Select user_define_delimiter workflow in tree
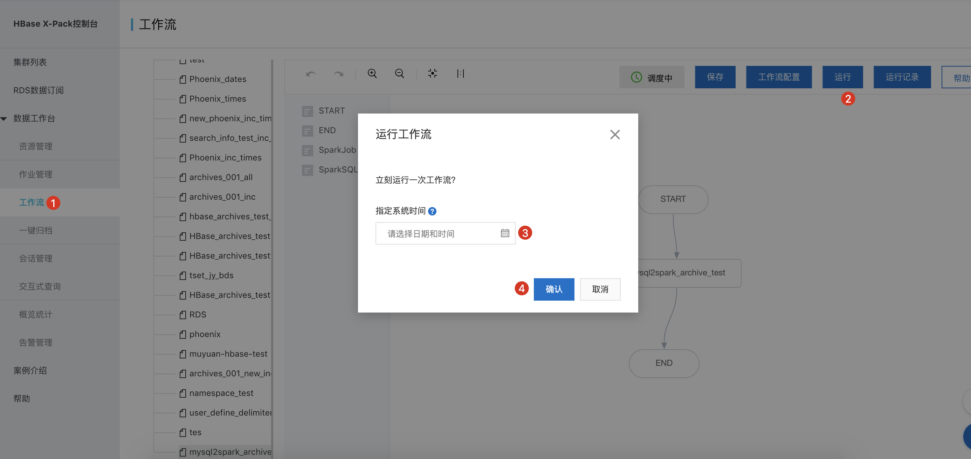Viewport: 971px width, 459px height. pyautogui.click(x=230, y=413)
